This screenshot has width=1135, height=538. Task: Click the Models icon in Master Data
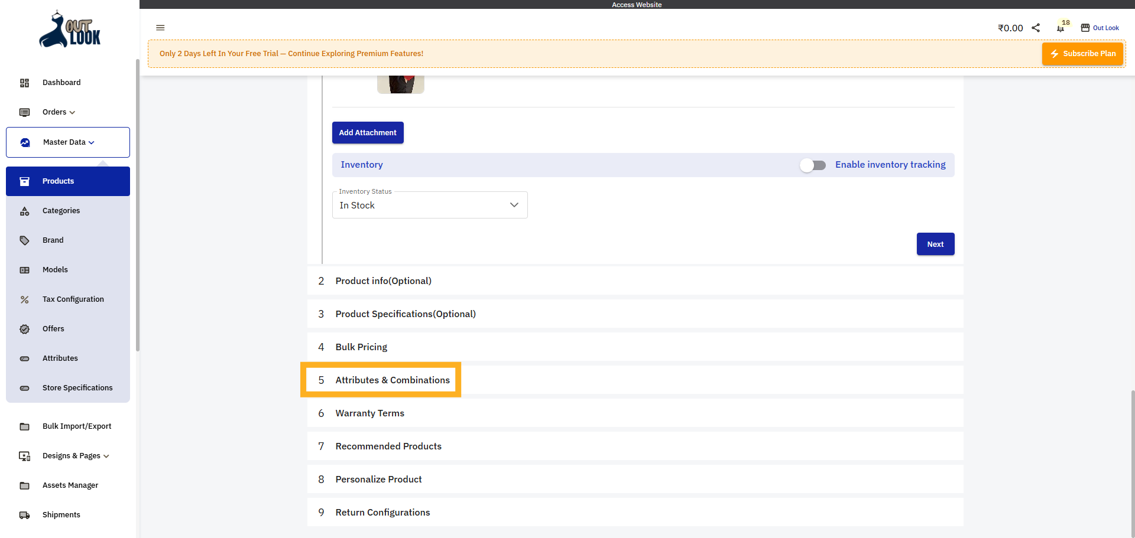tap(24, 270)
